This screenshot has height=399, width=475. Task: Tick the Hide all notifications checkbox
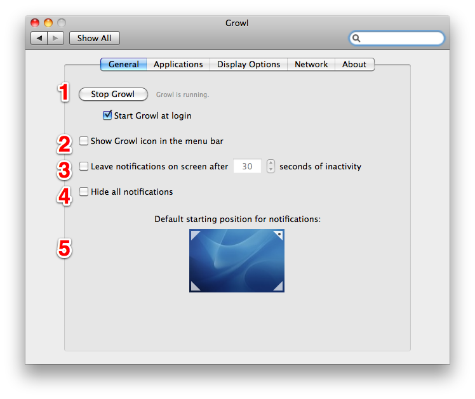click(84, 192)
